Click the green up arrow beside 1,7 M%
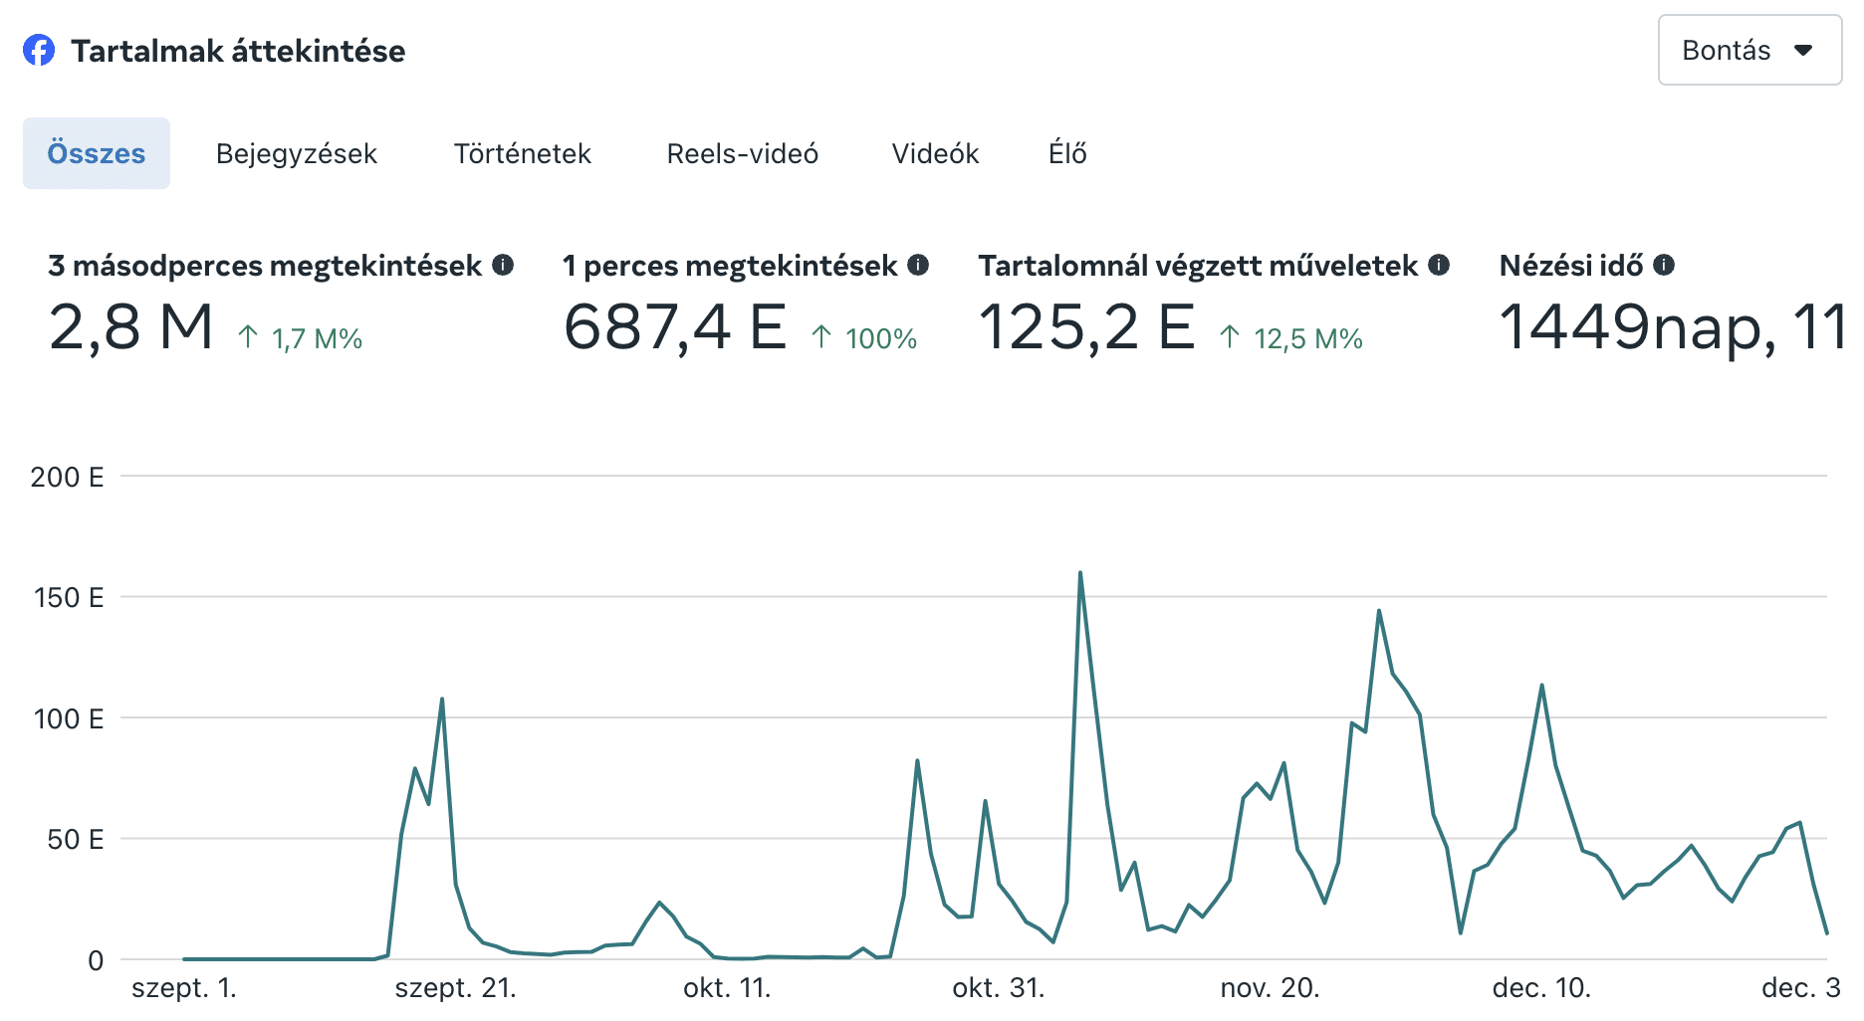 248,337
